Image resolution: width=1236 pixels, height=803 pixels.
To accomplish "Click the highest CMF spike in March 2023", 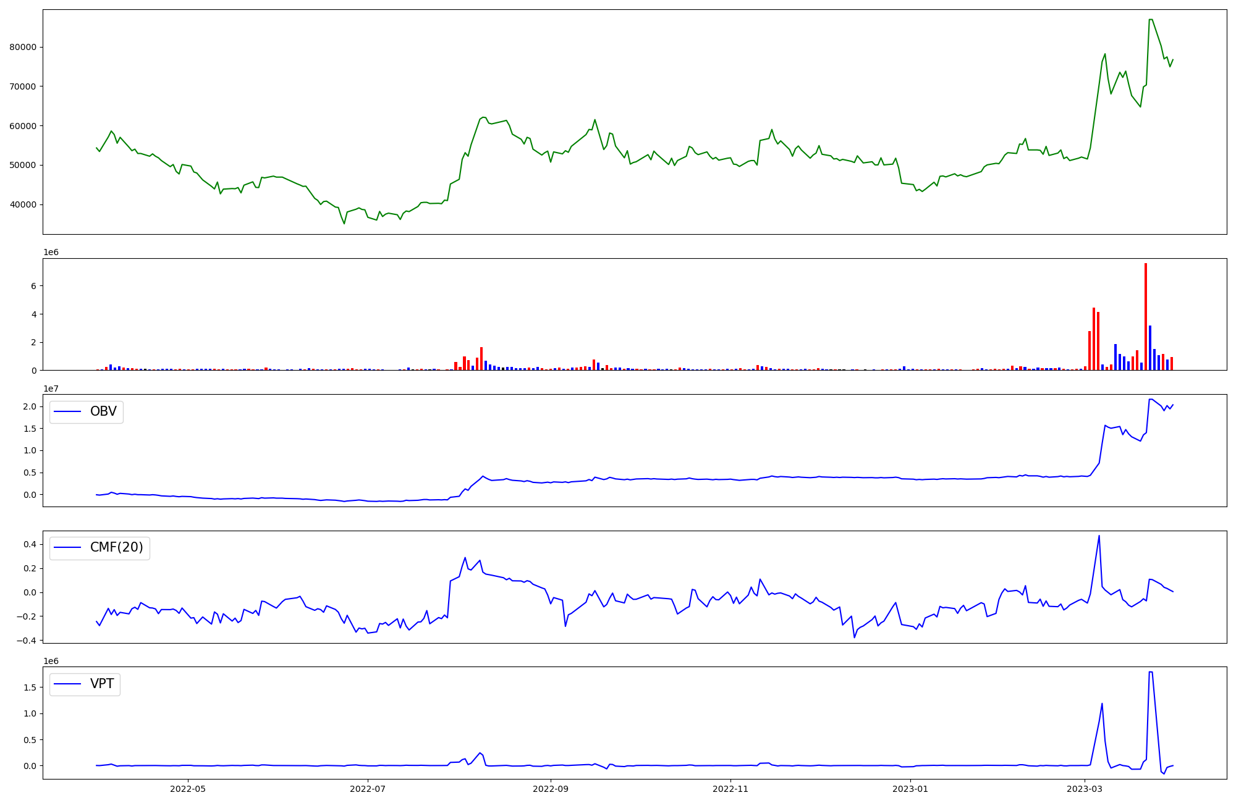I will click(1099, 536).
